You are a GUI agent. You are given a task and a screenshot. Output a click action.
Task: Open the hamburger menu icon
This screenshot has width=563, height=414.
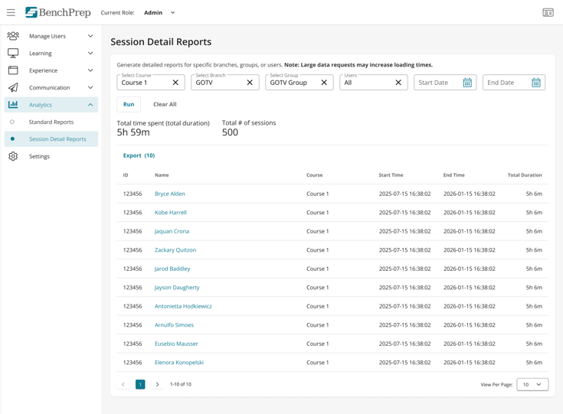tap(11, 12)
